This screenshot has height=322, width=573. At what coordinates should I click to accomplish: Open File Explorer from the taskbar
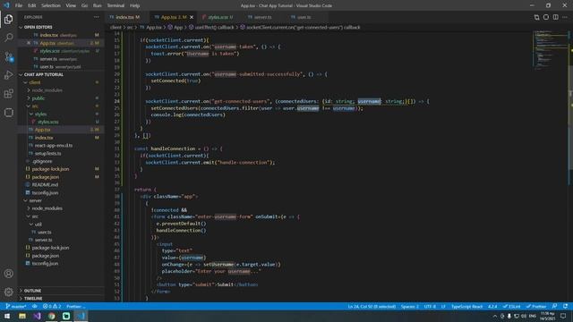22,316
